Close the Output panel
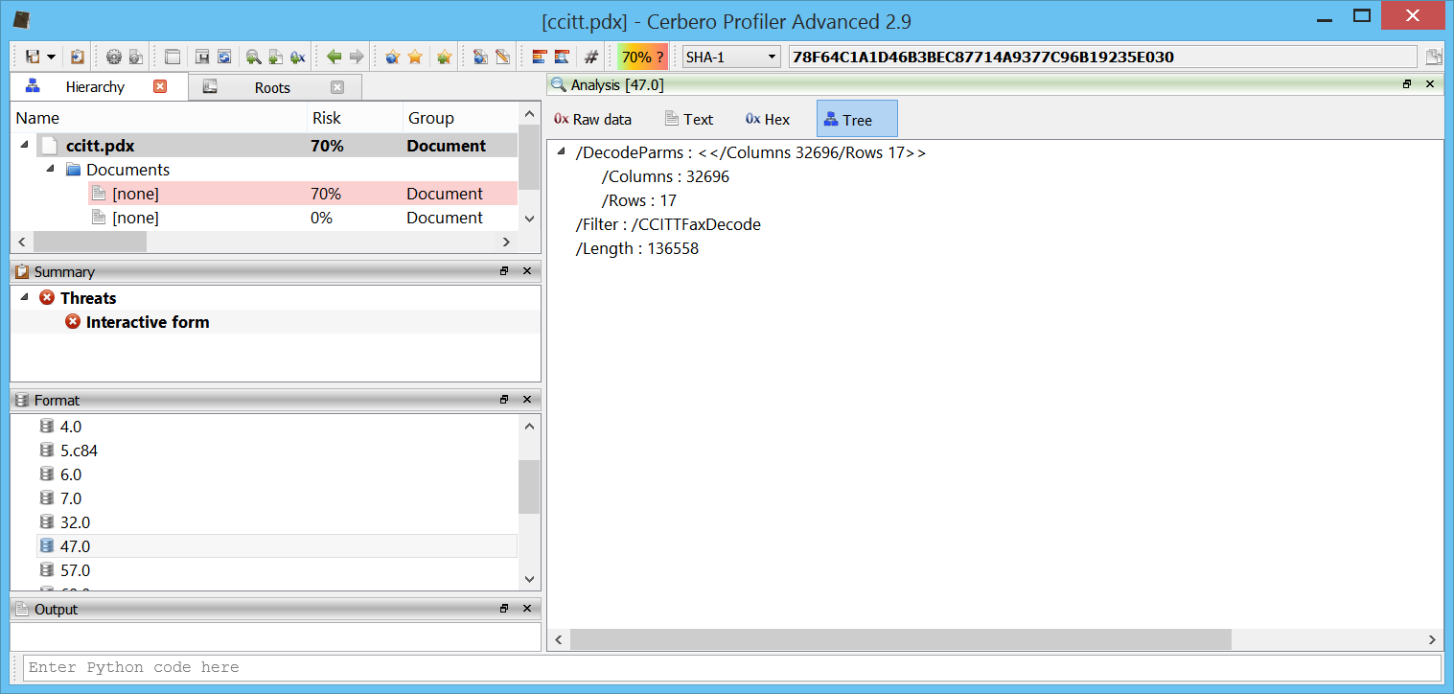Image resolution: width=1454 pixels, height=694 pixels. [x=526, y=609]
